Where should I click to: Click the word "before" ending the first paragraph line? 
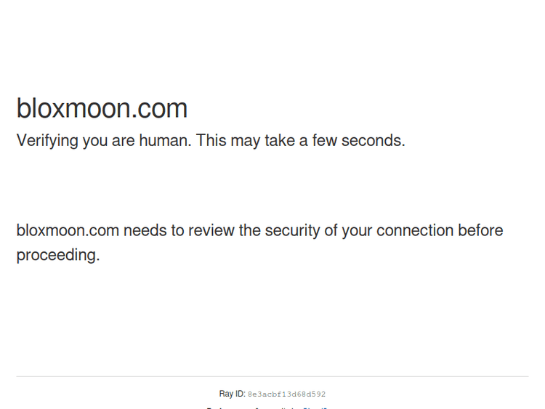[480, 231]
